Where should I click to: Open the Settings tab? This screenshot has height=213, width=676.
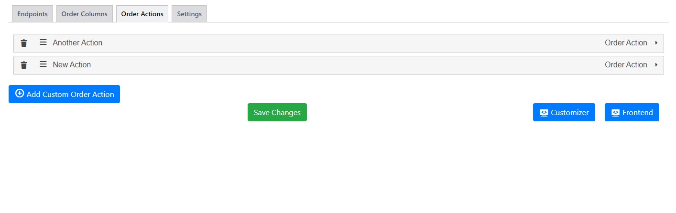coord(189,14)
